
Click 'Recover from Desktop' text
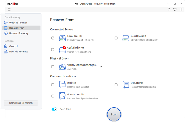coord(78,87)
